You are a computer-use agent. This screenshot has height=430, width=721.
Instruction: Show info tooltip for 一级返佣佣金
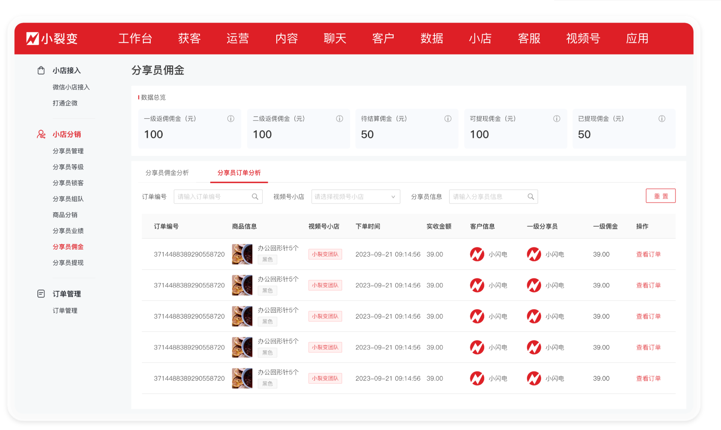231,119
